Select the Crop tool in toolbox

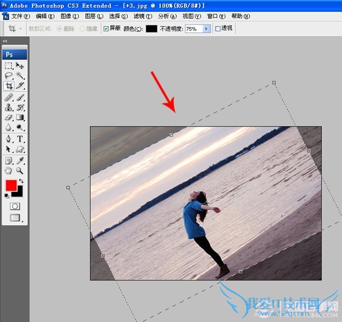coord(9,85)
